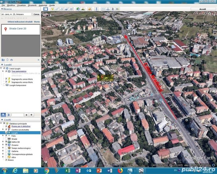Open Excel from the taskbar

(x=68, y=171)
